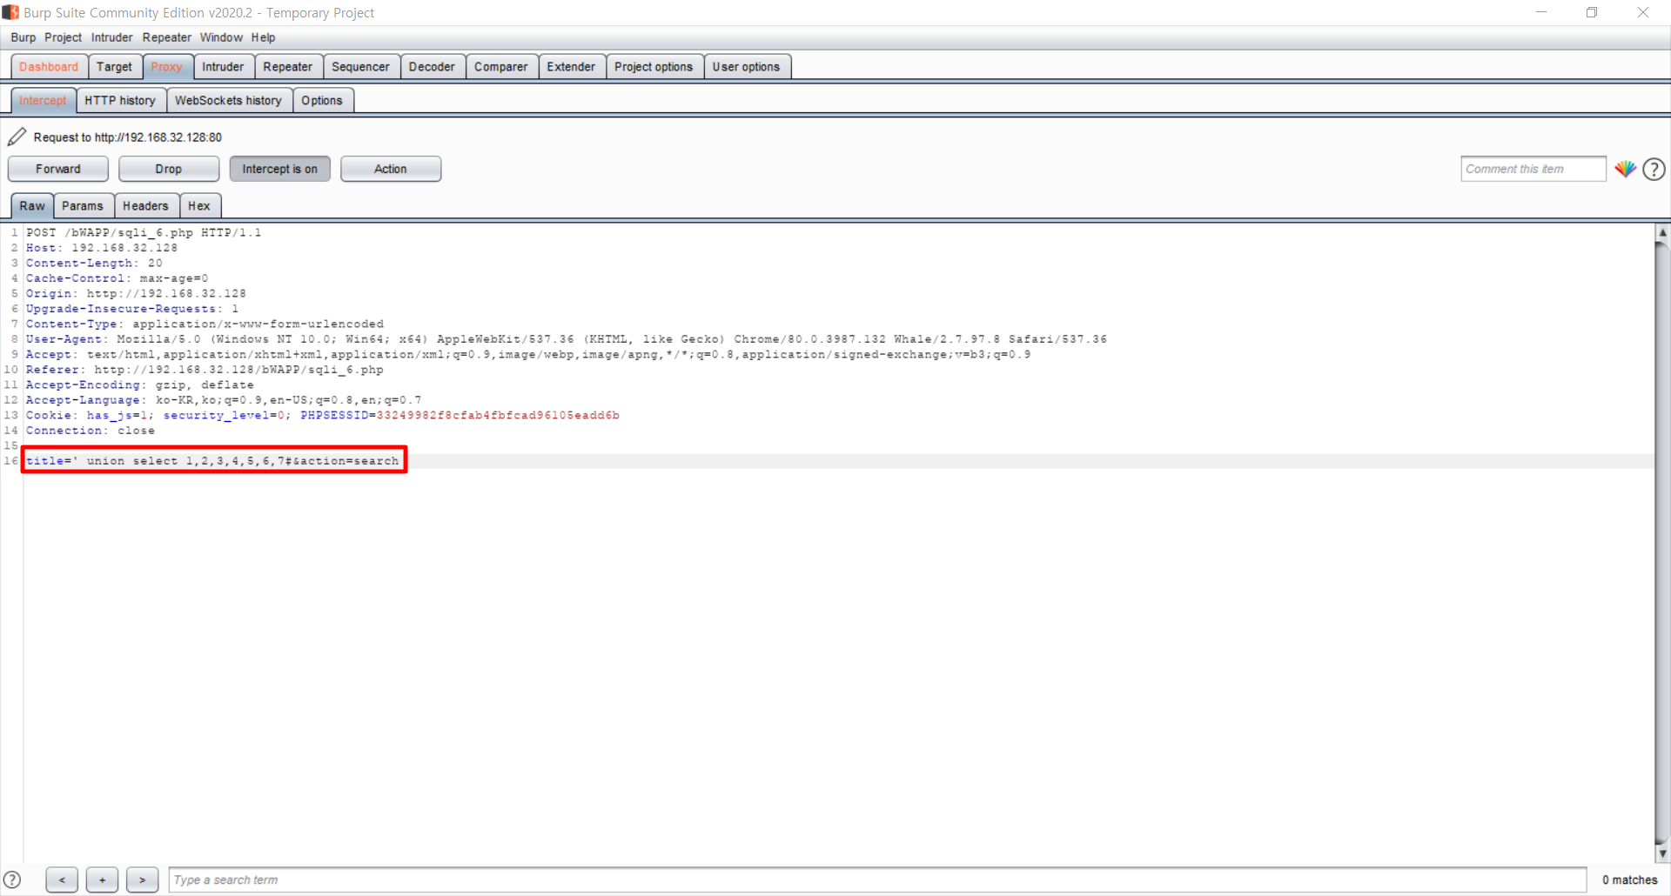Viewport: 1671px width, 896px height.
Task: Click the Cache-Control header line
Action: click(x=117, y=278)
